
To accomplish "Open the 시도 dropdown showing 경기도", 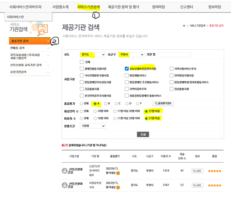I will tap(93, 54).
